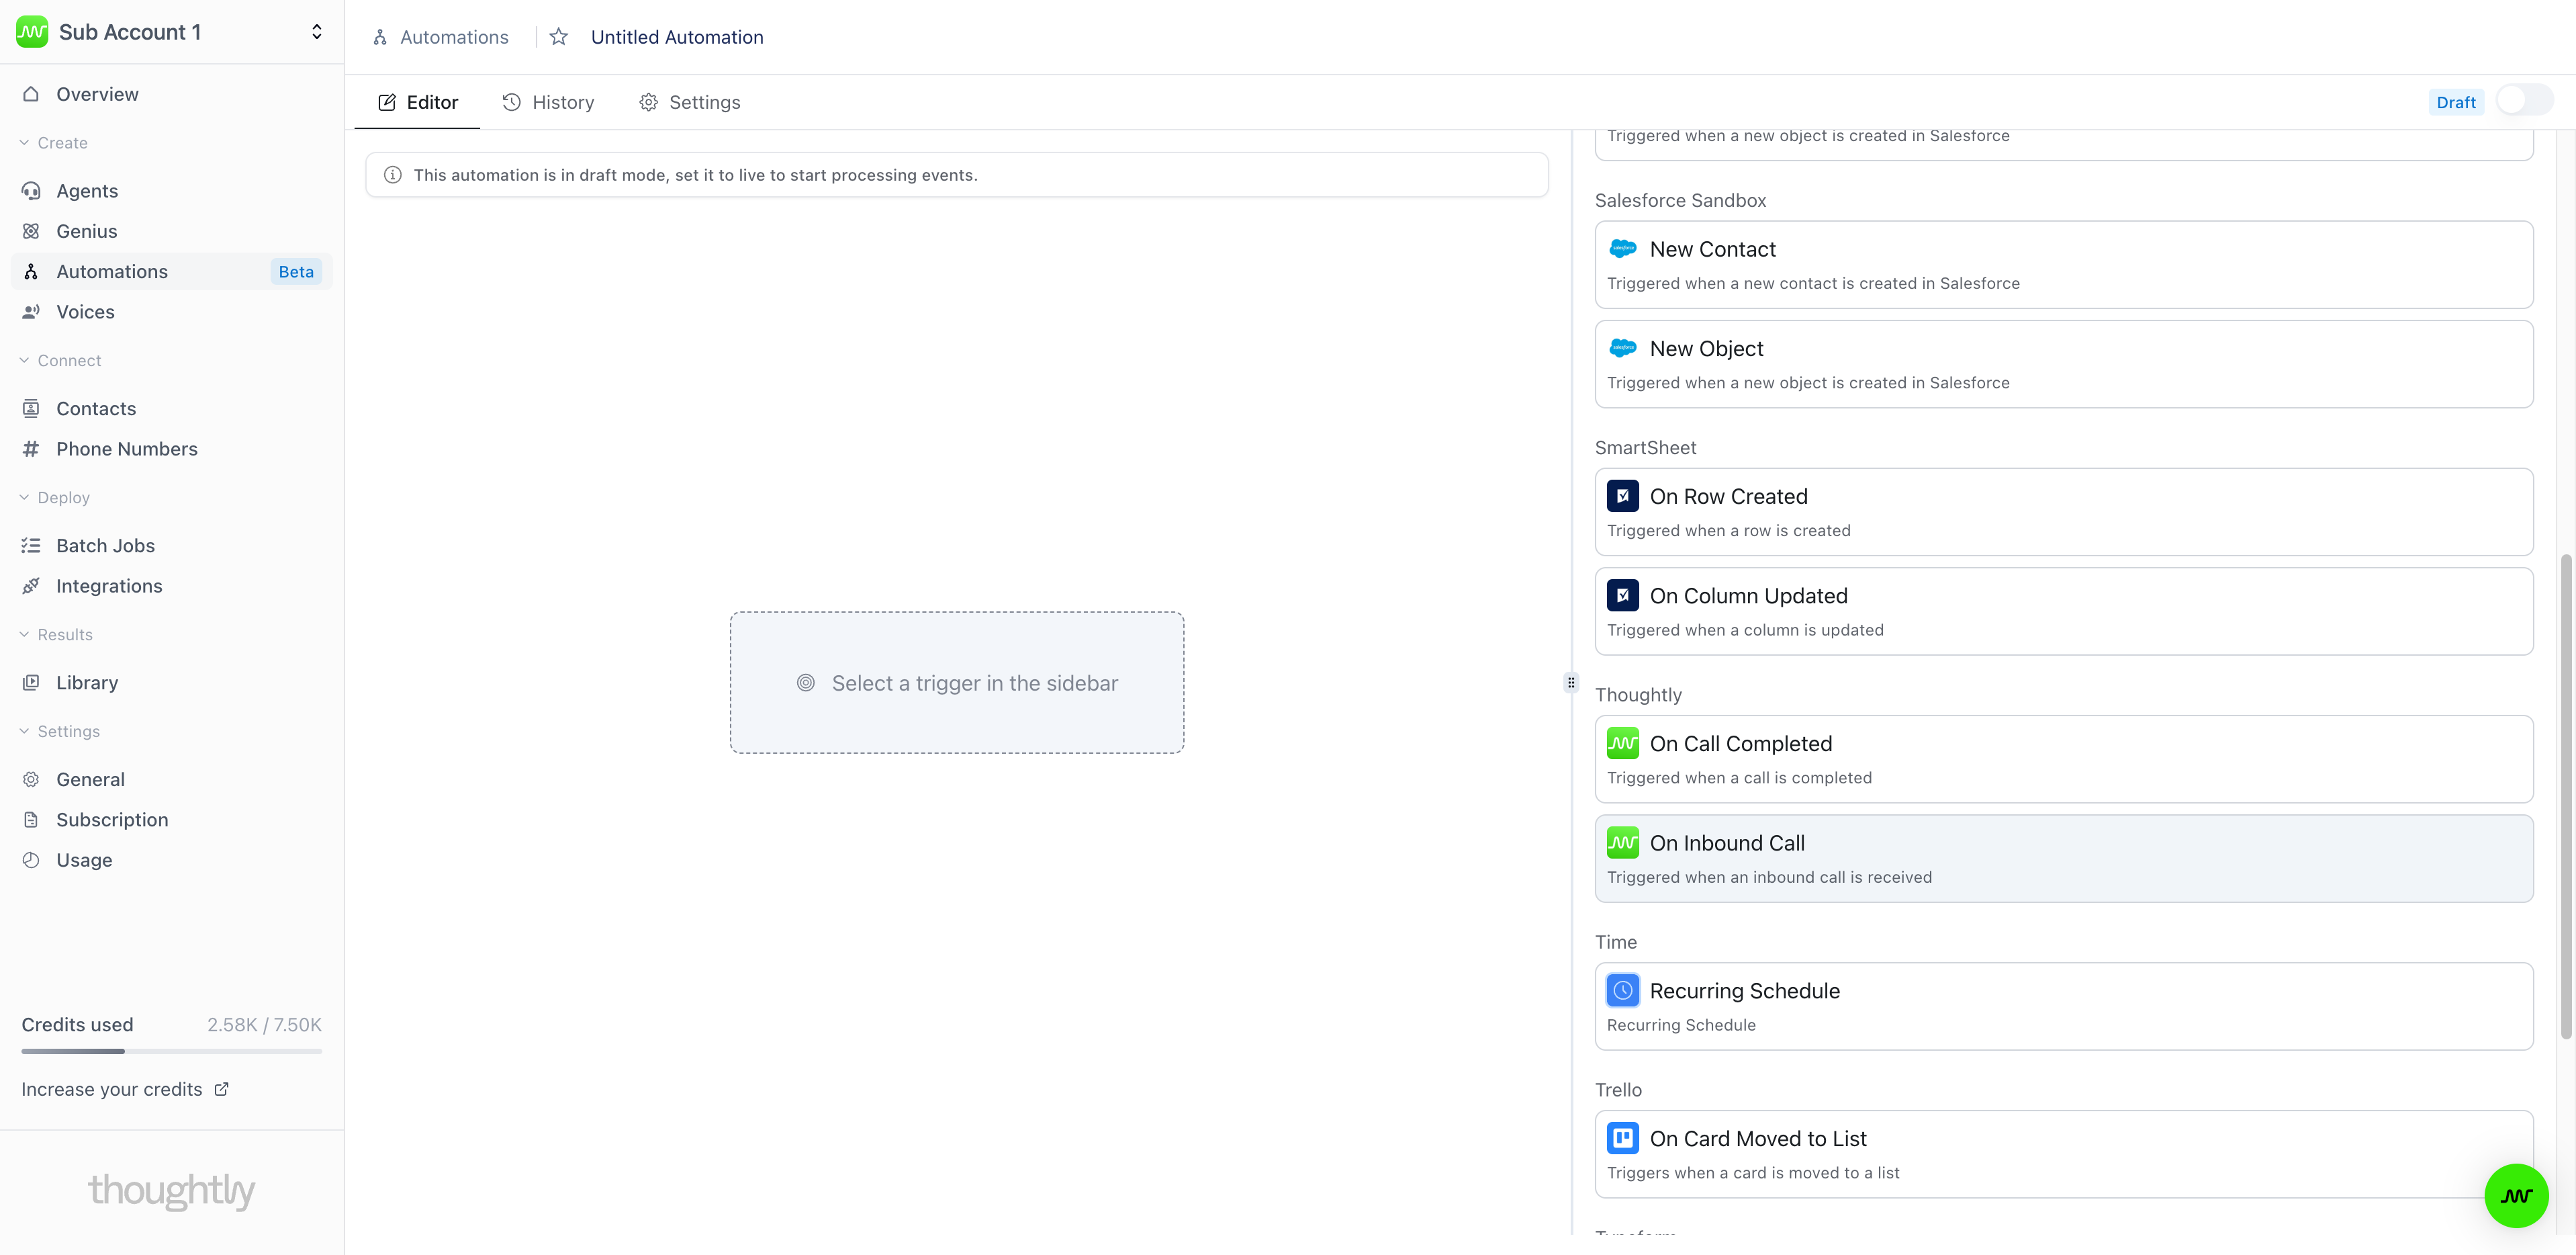Click the General settings gear icon
Image resolution: width=2576 pixels, height=1255 pixels.
pos(31,779)
